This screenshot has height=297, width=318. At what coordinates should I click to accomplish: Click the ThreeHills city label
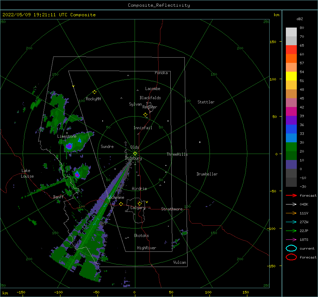coord(177,154)
